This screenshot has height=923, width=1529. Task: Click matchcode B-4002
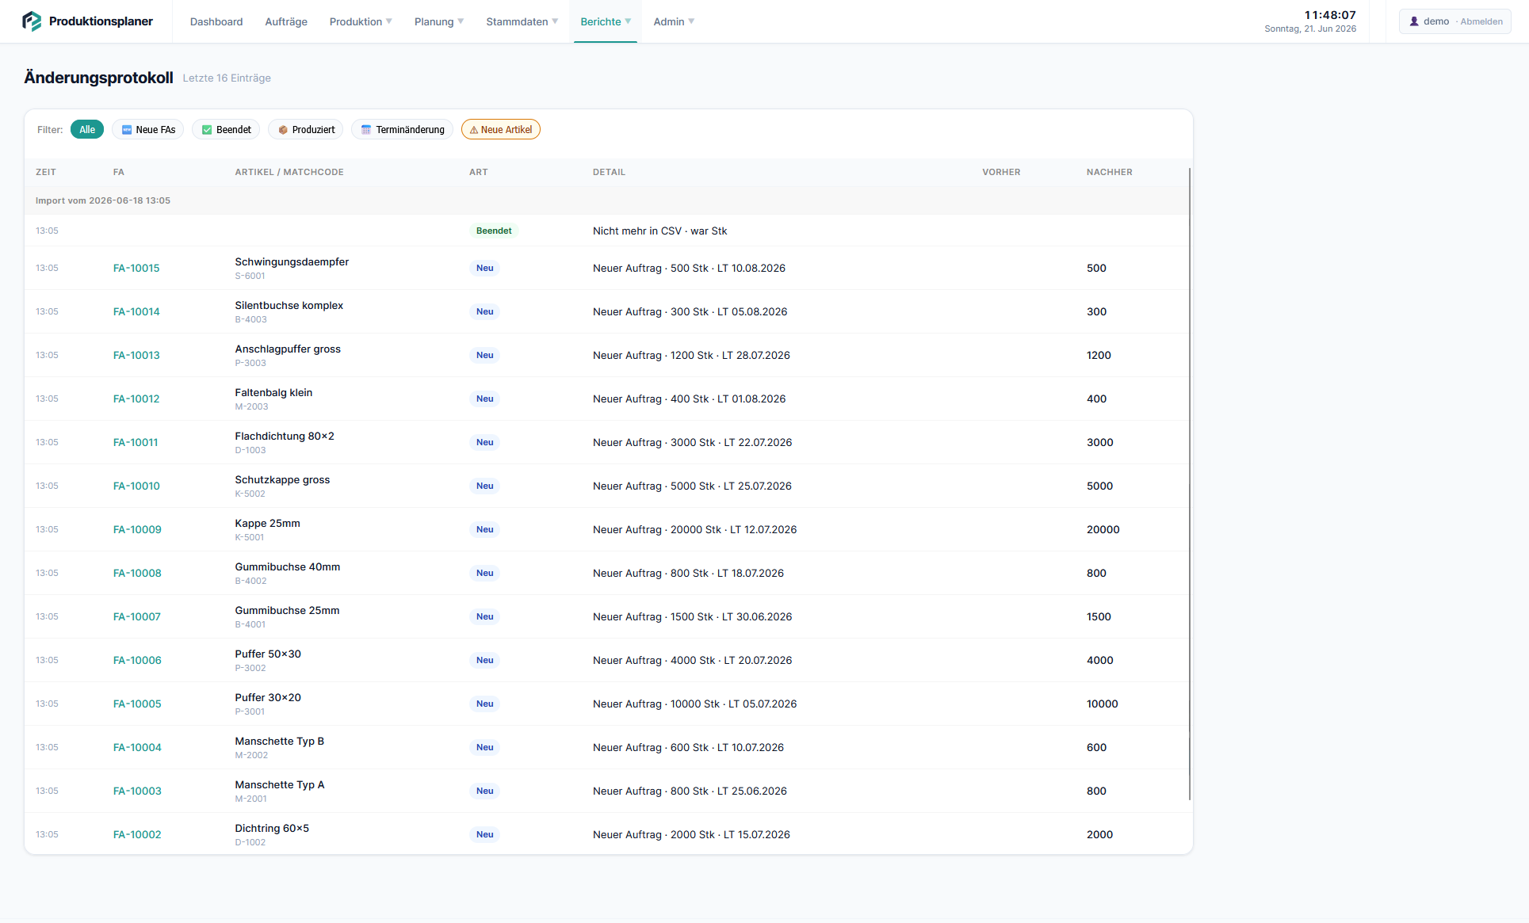coord(250,581)
